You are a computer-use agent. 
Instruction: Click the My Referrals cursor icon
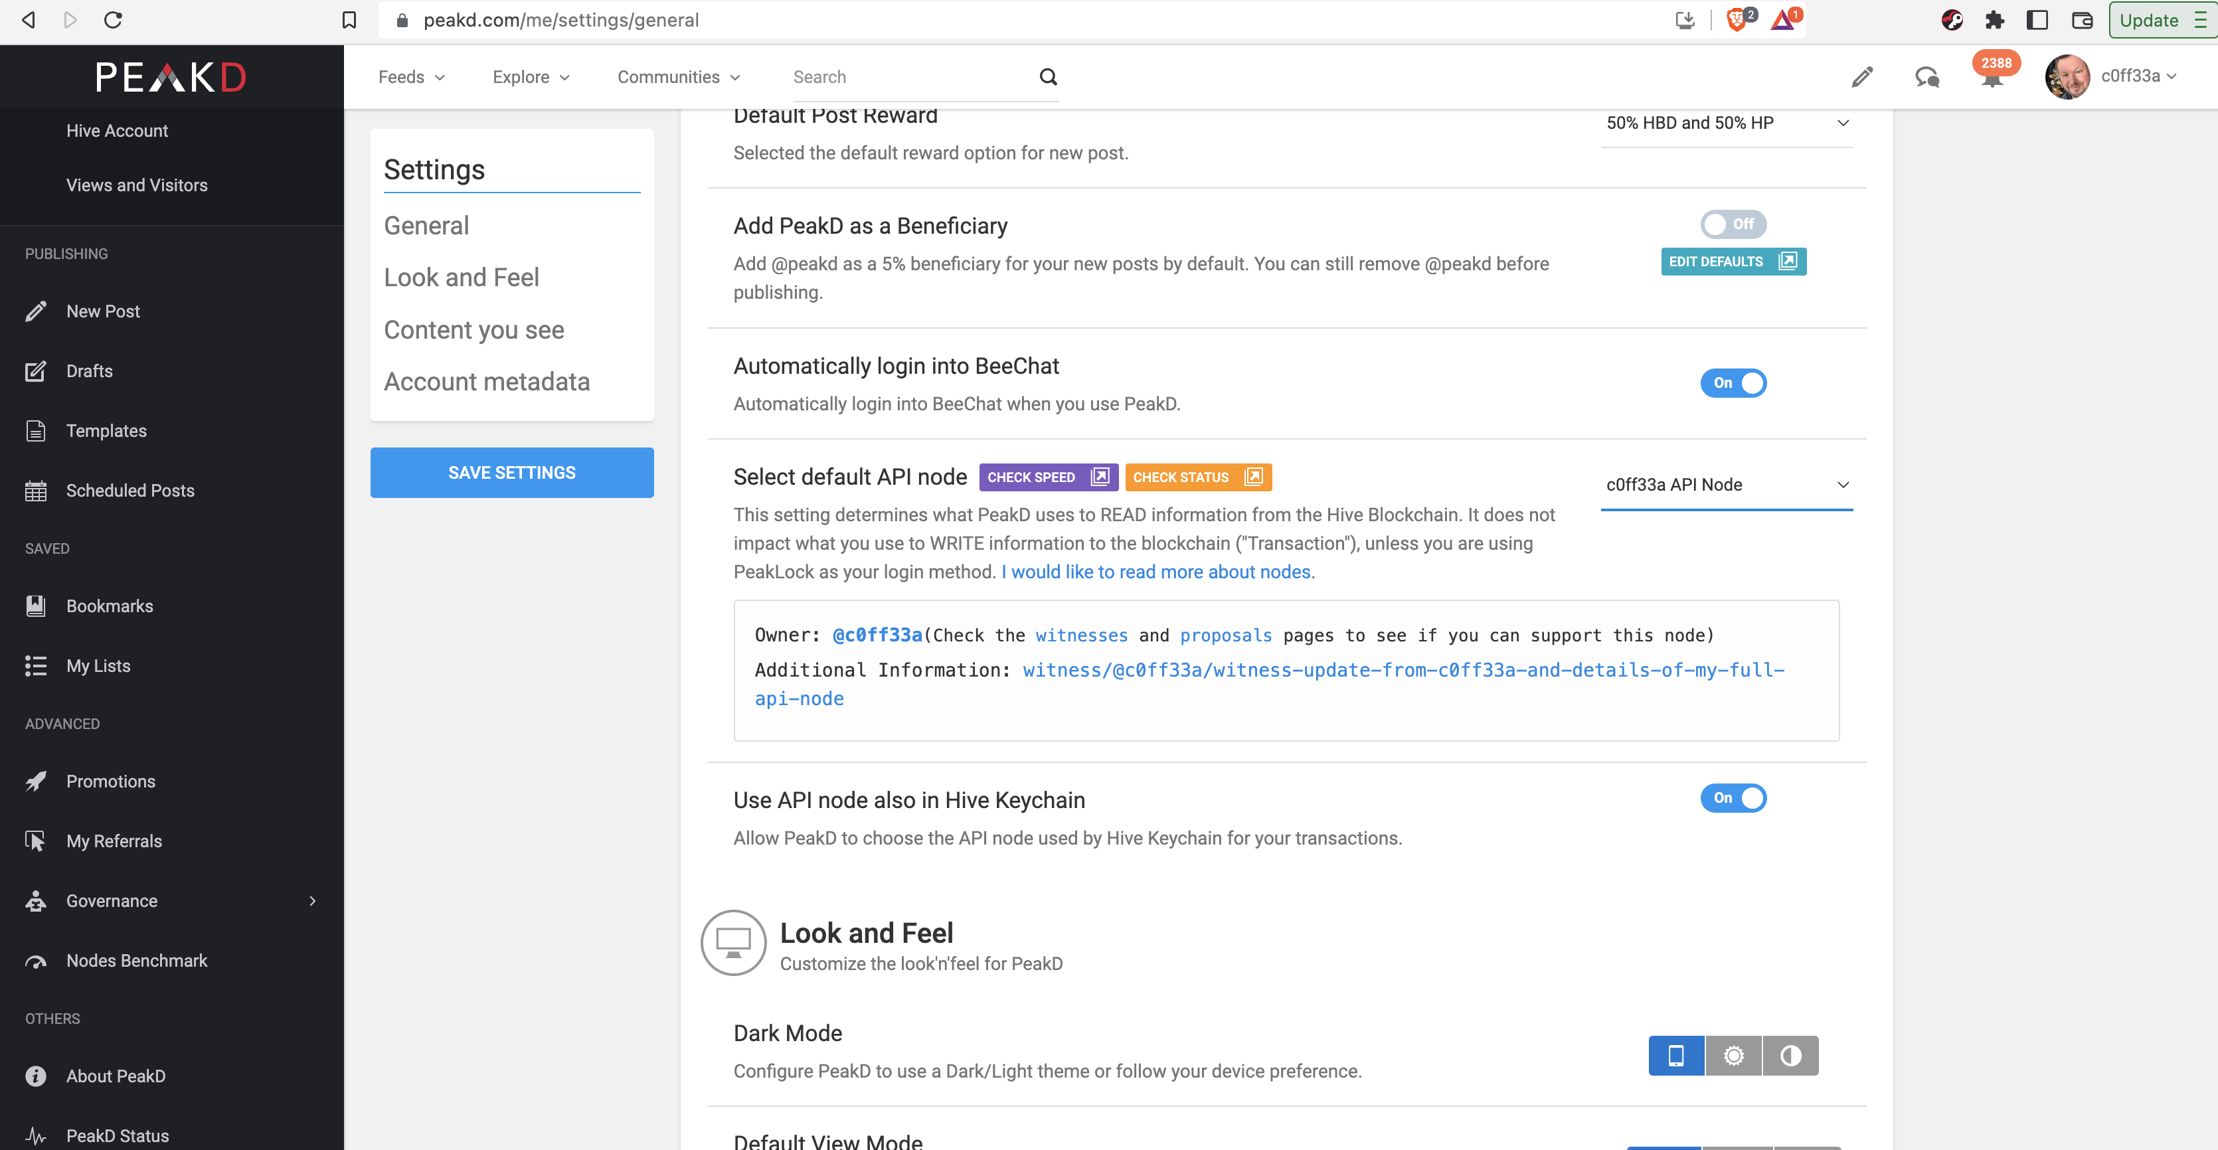pos(35,841)
